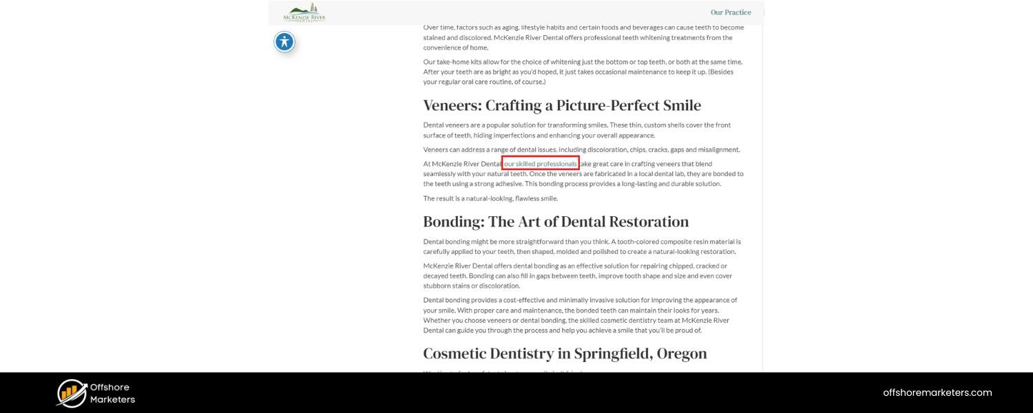Image resolution: width=1033 pixels, height=413 pixels.
Task: Click the text 'At McKenzie River Dental' before the link
Action: point(461,164)
